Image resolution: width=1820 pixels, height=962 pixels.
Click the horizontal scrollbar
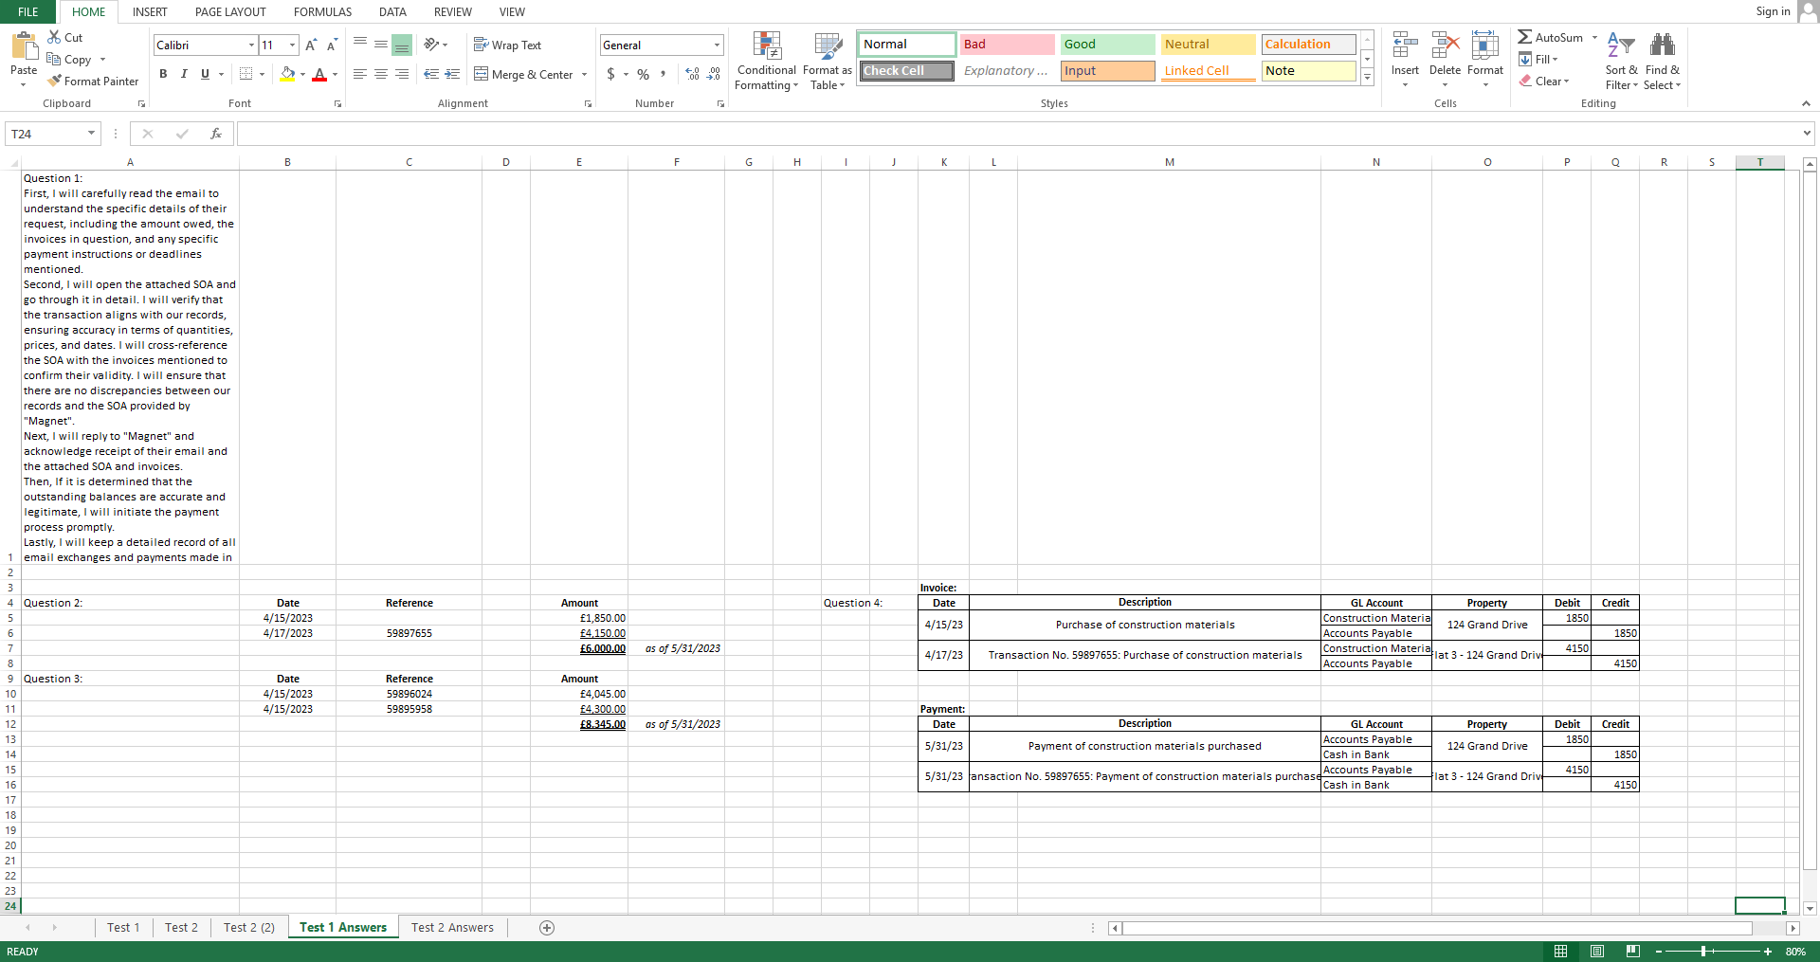[x=1436, y=928]
